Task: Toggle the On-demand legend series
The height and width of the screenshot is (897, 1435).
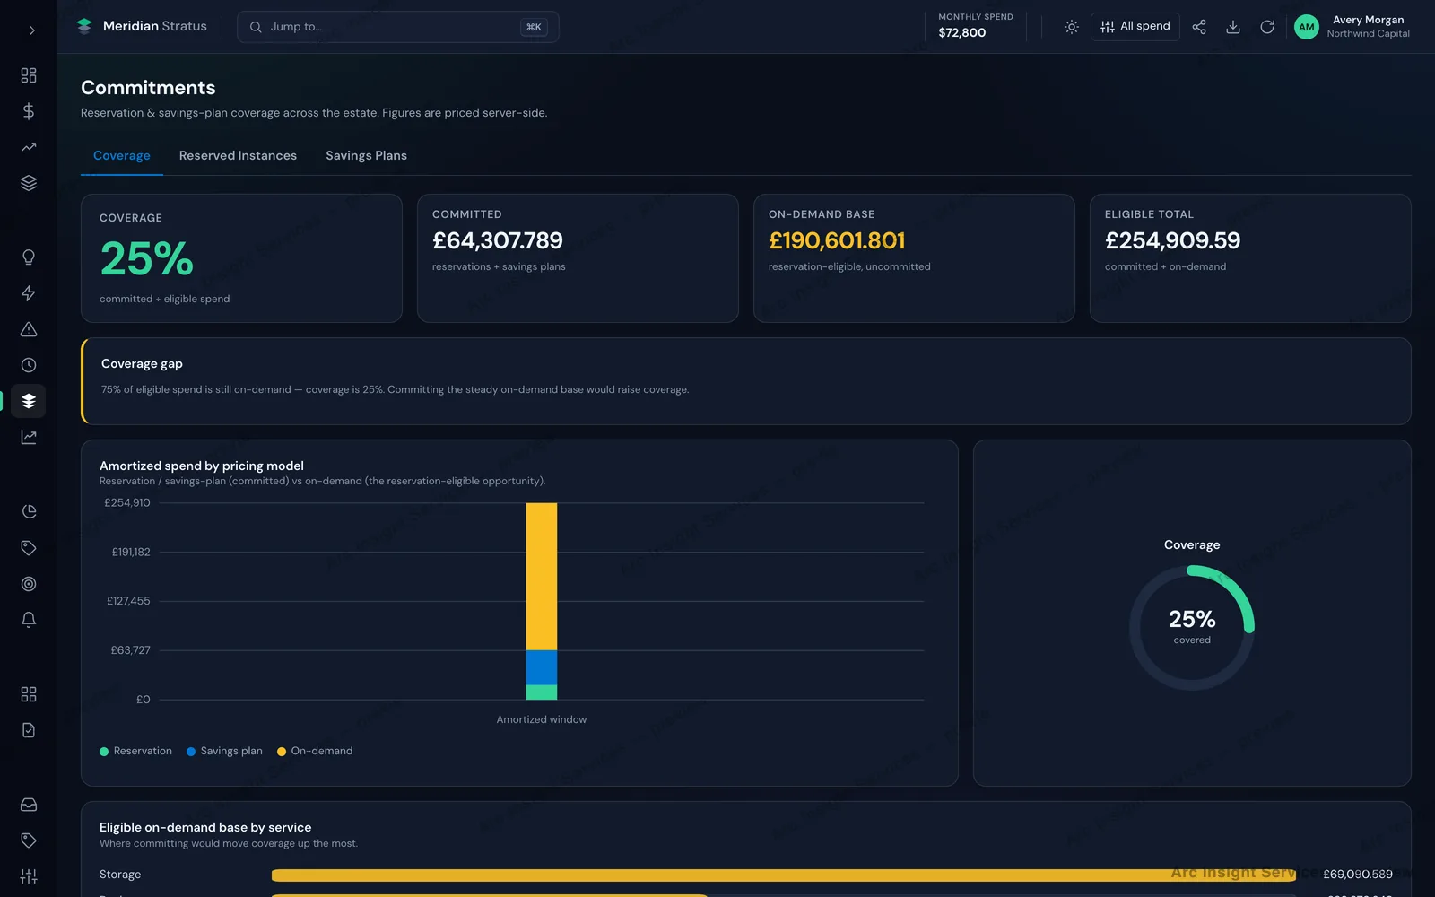Action: pyautogui.click(x=315, y=752)
